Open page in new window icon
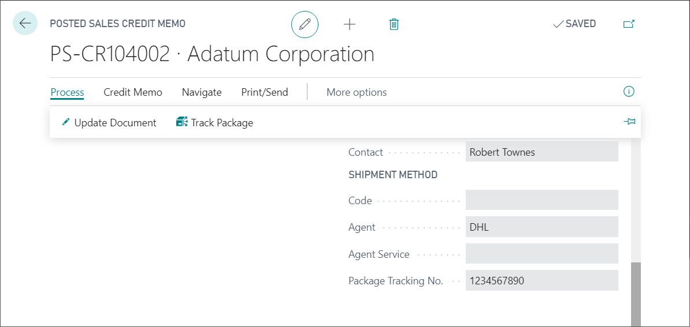Image resolution: width=690 pixels, height=327 pixels. 629,24
